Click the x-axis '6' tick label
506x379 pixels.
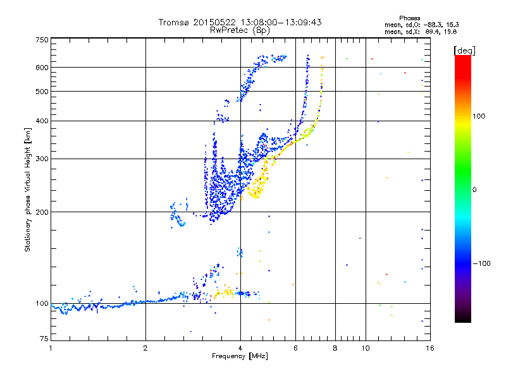[x=295, y=348]
